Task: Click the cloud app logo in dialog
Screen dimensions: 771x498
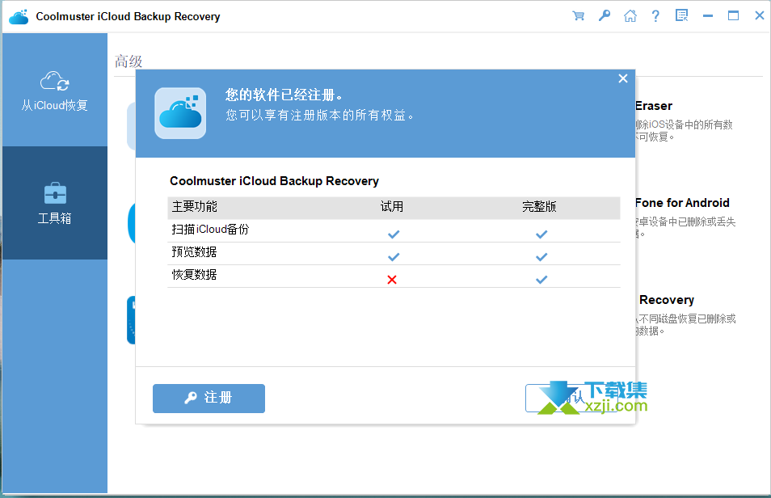Action: [180, 114]
